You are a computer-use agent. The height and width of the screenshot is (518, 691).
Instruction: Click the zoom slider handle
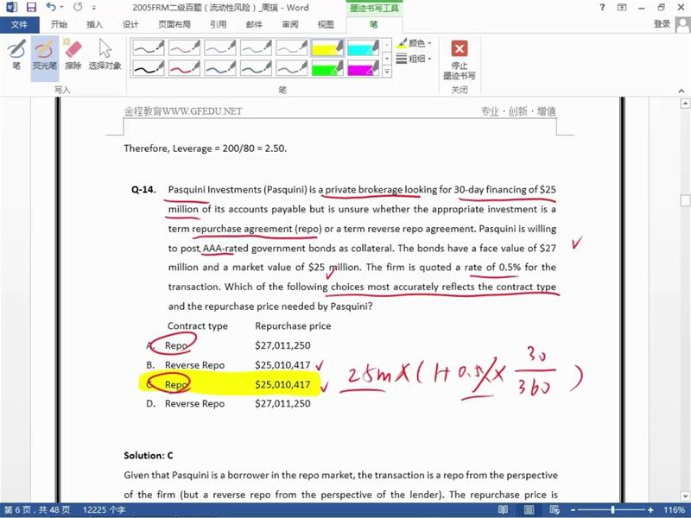pos(612,510)
